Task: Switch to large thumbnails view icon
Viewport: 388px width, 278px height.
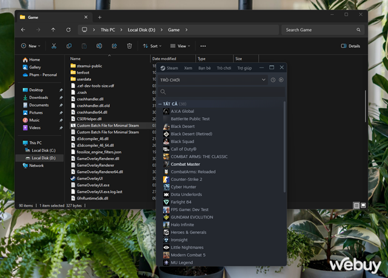Action: click(x=363, y=205)
